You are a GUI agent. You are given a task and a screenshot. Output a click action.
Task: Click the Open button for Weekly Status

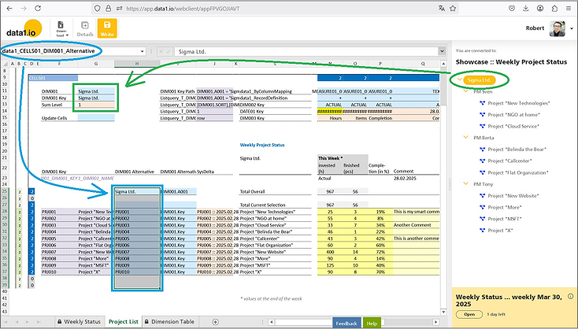(x=469, y=314)
